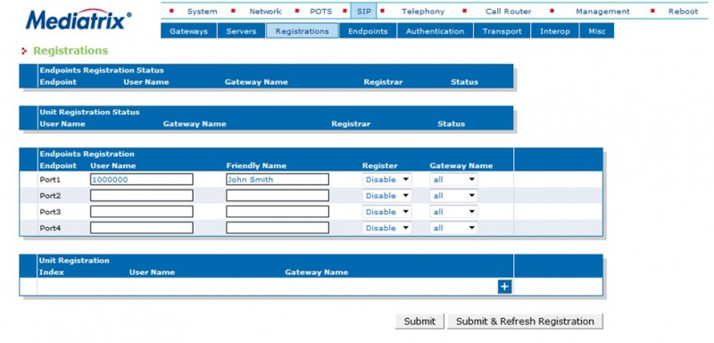Image resolution: width=714 pixels, height=343 pixels.
Task: Click Port1 User Name field containing 1000000
Action: pyautogui.click(x=142, y=180)
